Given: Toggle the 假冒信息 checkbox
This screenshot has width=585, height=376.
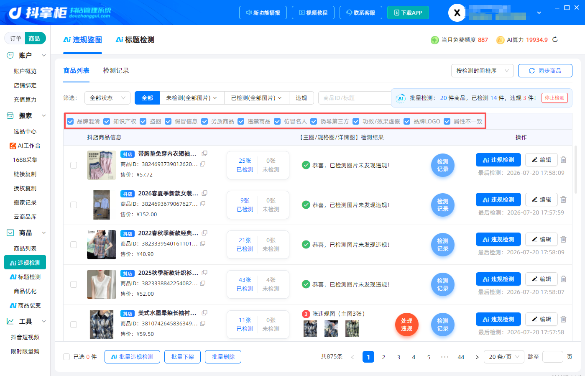Looking at the screenshot, I should 168,121.
